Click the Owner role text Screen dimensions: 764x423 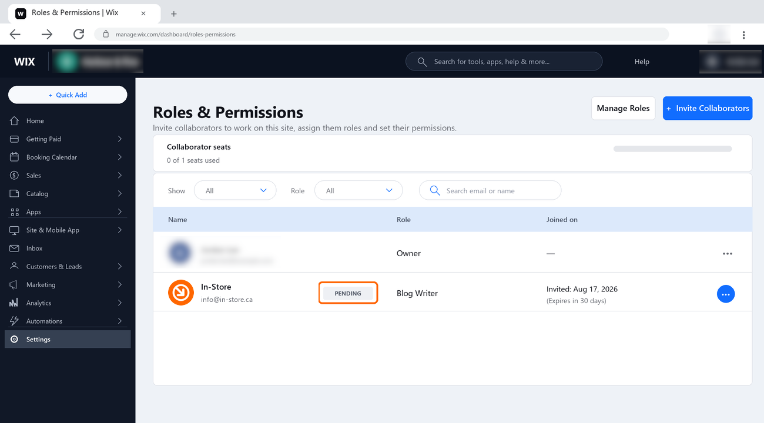tap(408, 254)
